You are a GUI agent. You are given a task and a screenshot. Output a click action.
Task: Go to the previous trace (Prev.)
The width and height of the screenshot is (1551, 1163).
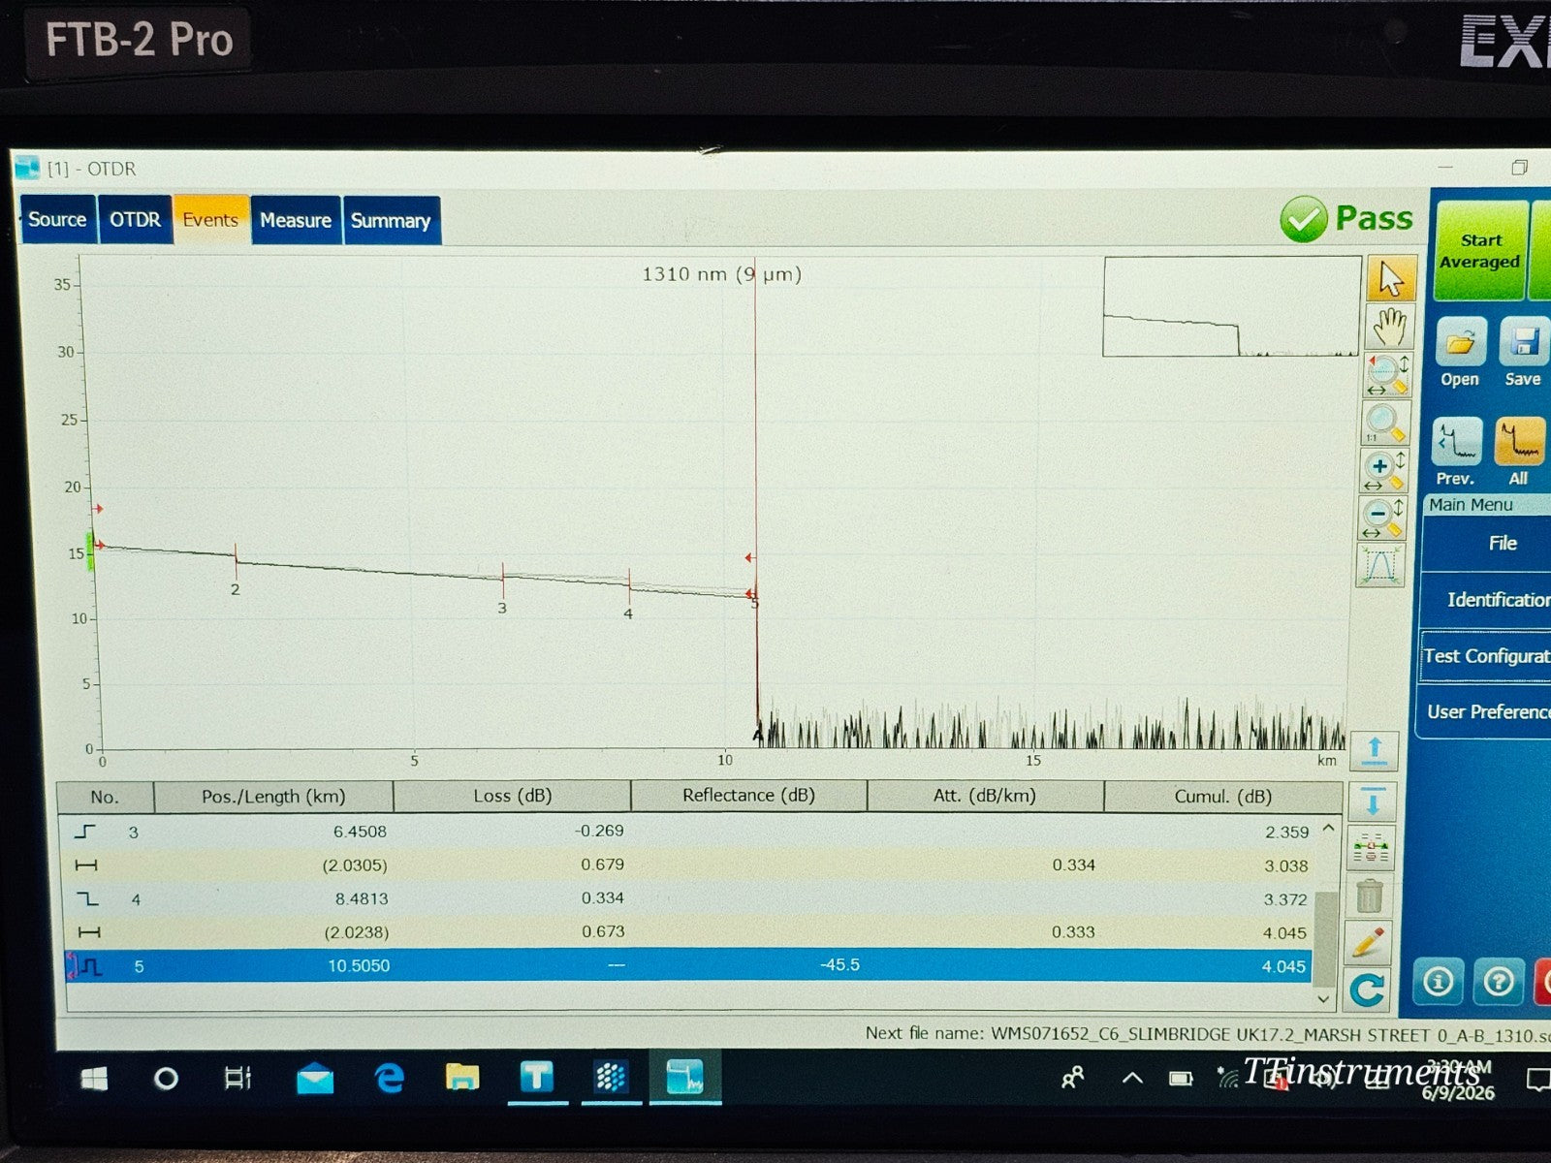[x=1456, y=452]
